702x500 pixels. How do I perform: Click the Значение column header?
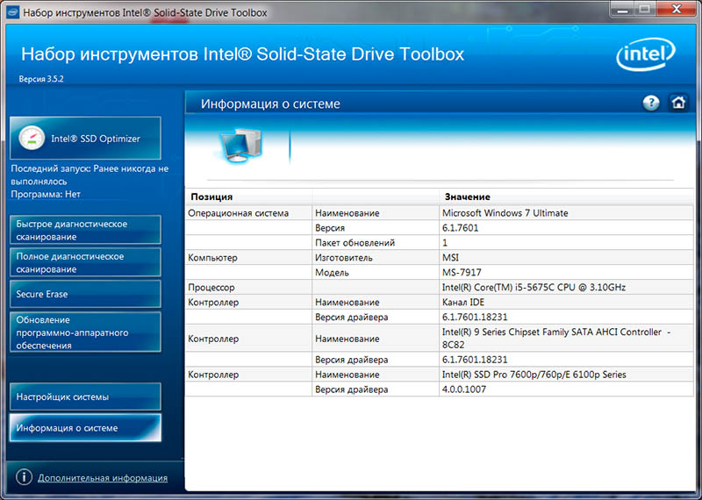pos(467,196)
